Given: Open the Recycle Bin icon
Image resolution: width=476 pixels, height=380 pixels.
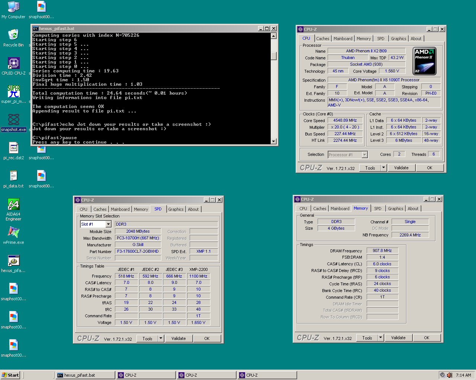Looking at the screenshot, I should pos(13,35).
